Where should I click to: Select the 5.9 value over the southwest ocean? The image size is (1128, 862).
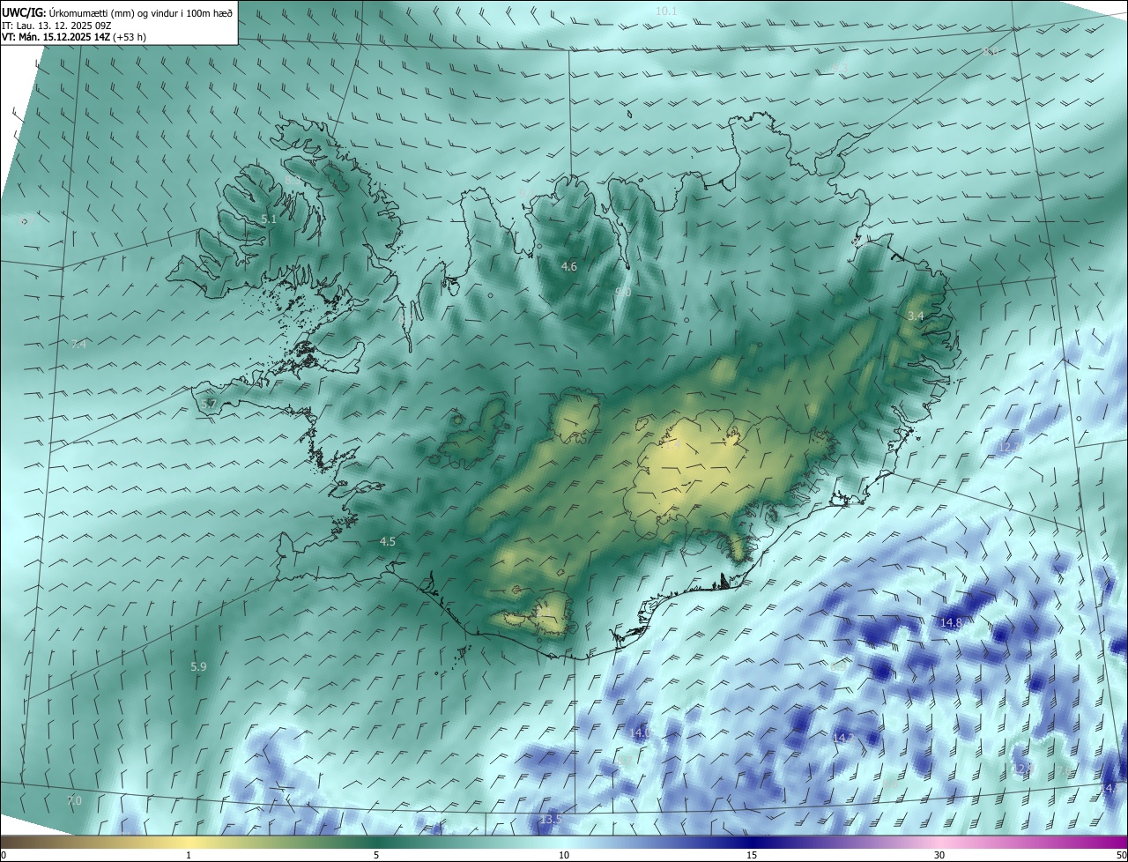click(x=198, y=667)
